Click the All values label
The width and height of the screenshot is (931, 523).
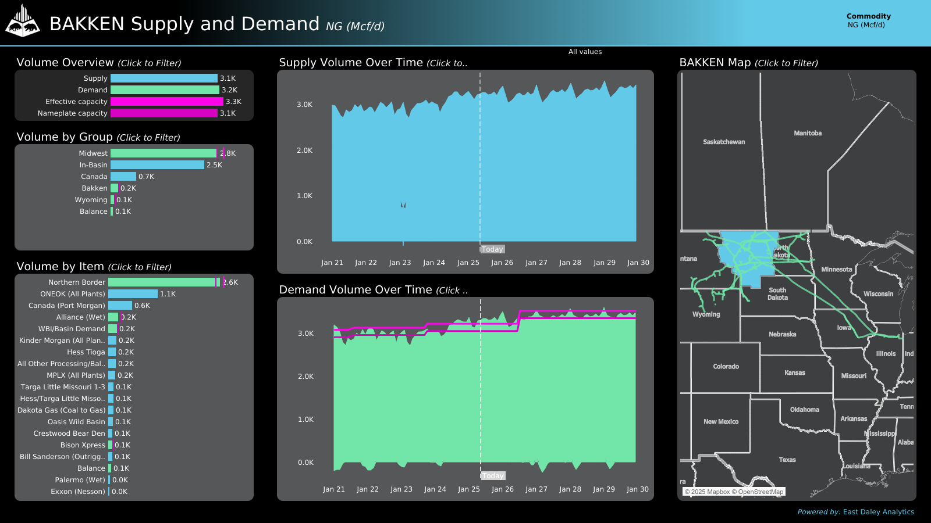click(x=585, y=52)
